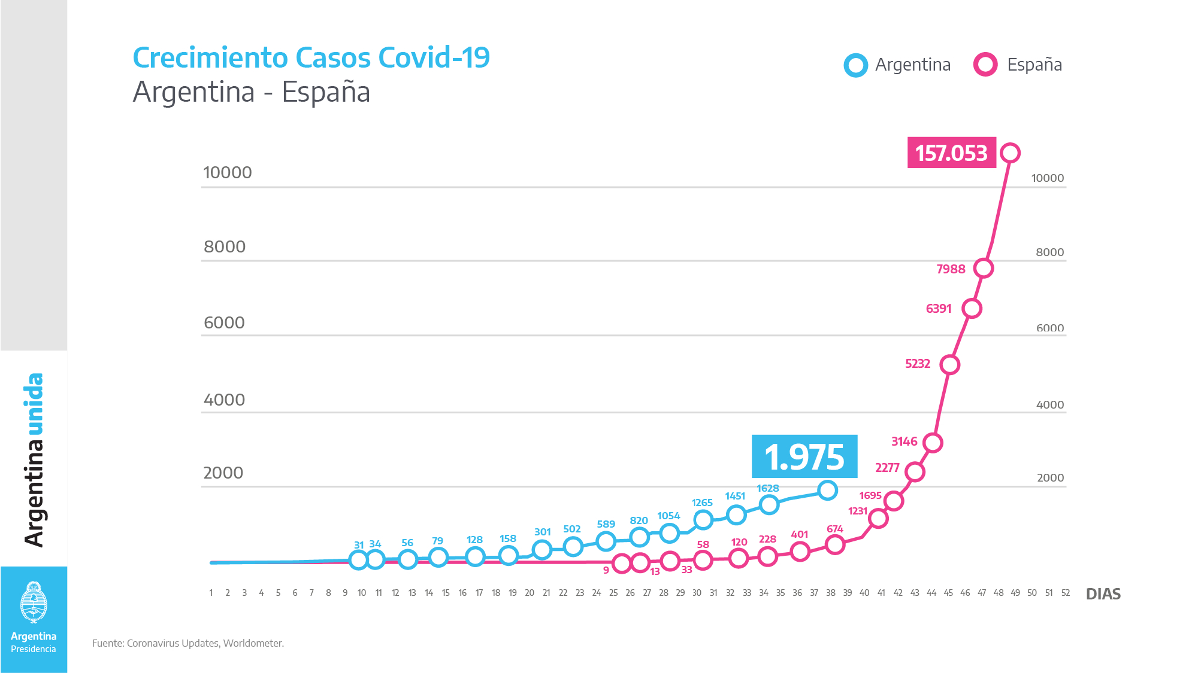
Task: Pick the España data point labeled 3146
Action: tap(933, 443)
